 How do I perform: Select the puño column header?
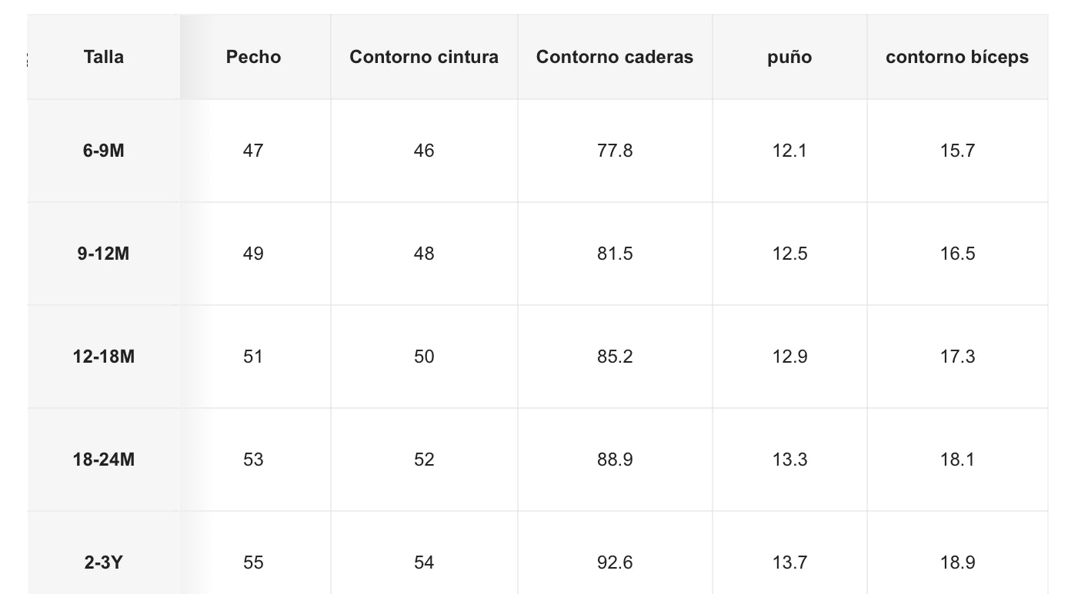(789, 57)
